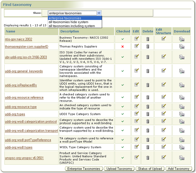Edit structure of uddi-org:resource:type

point(164,106)
